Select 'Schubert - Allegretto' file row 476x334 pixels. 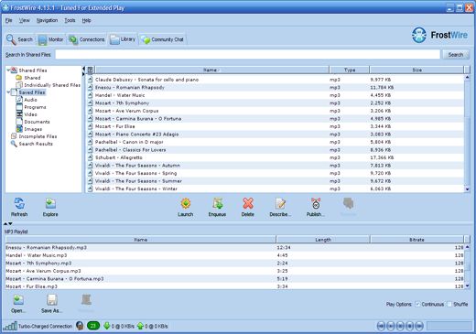click(276, 157)
